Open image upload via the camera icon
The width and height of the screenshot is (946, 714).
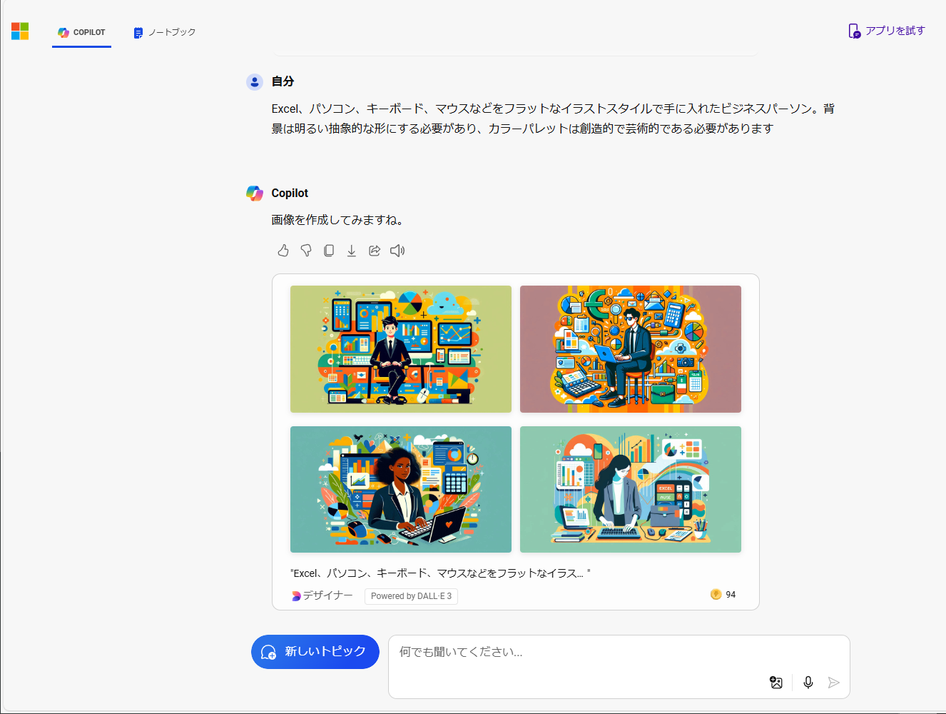coord(777,683)
